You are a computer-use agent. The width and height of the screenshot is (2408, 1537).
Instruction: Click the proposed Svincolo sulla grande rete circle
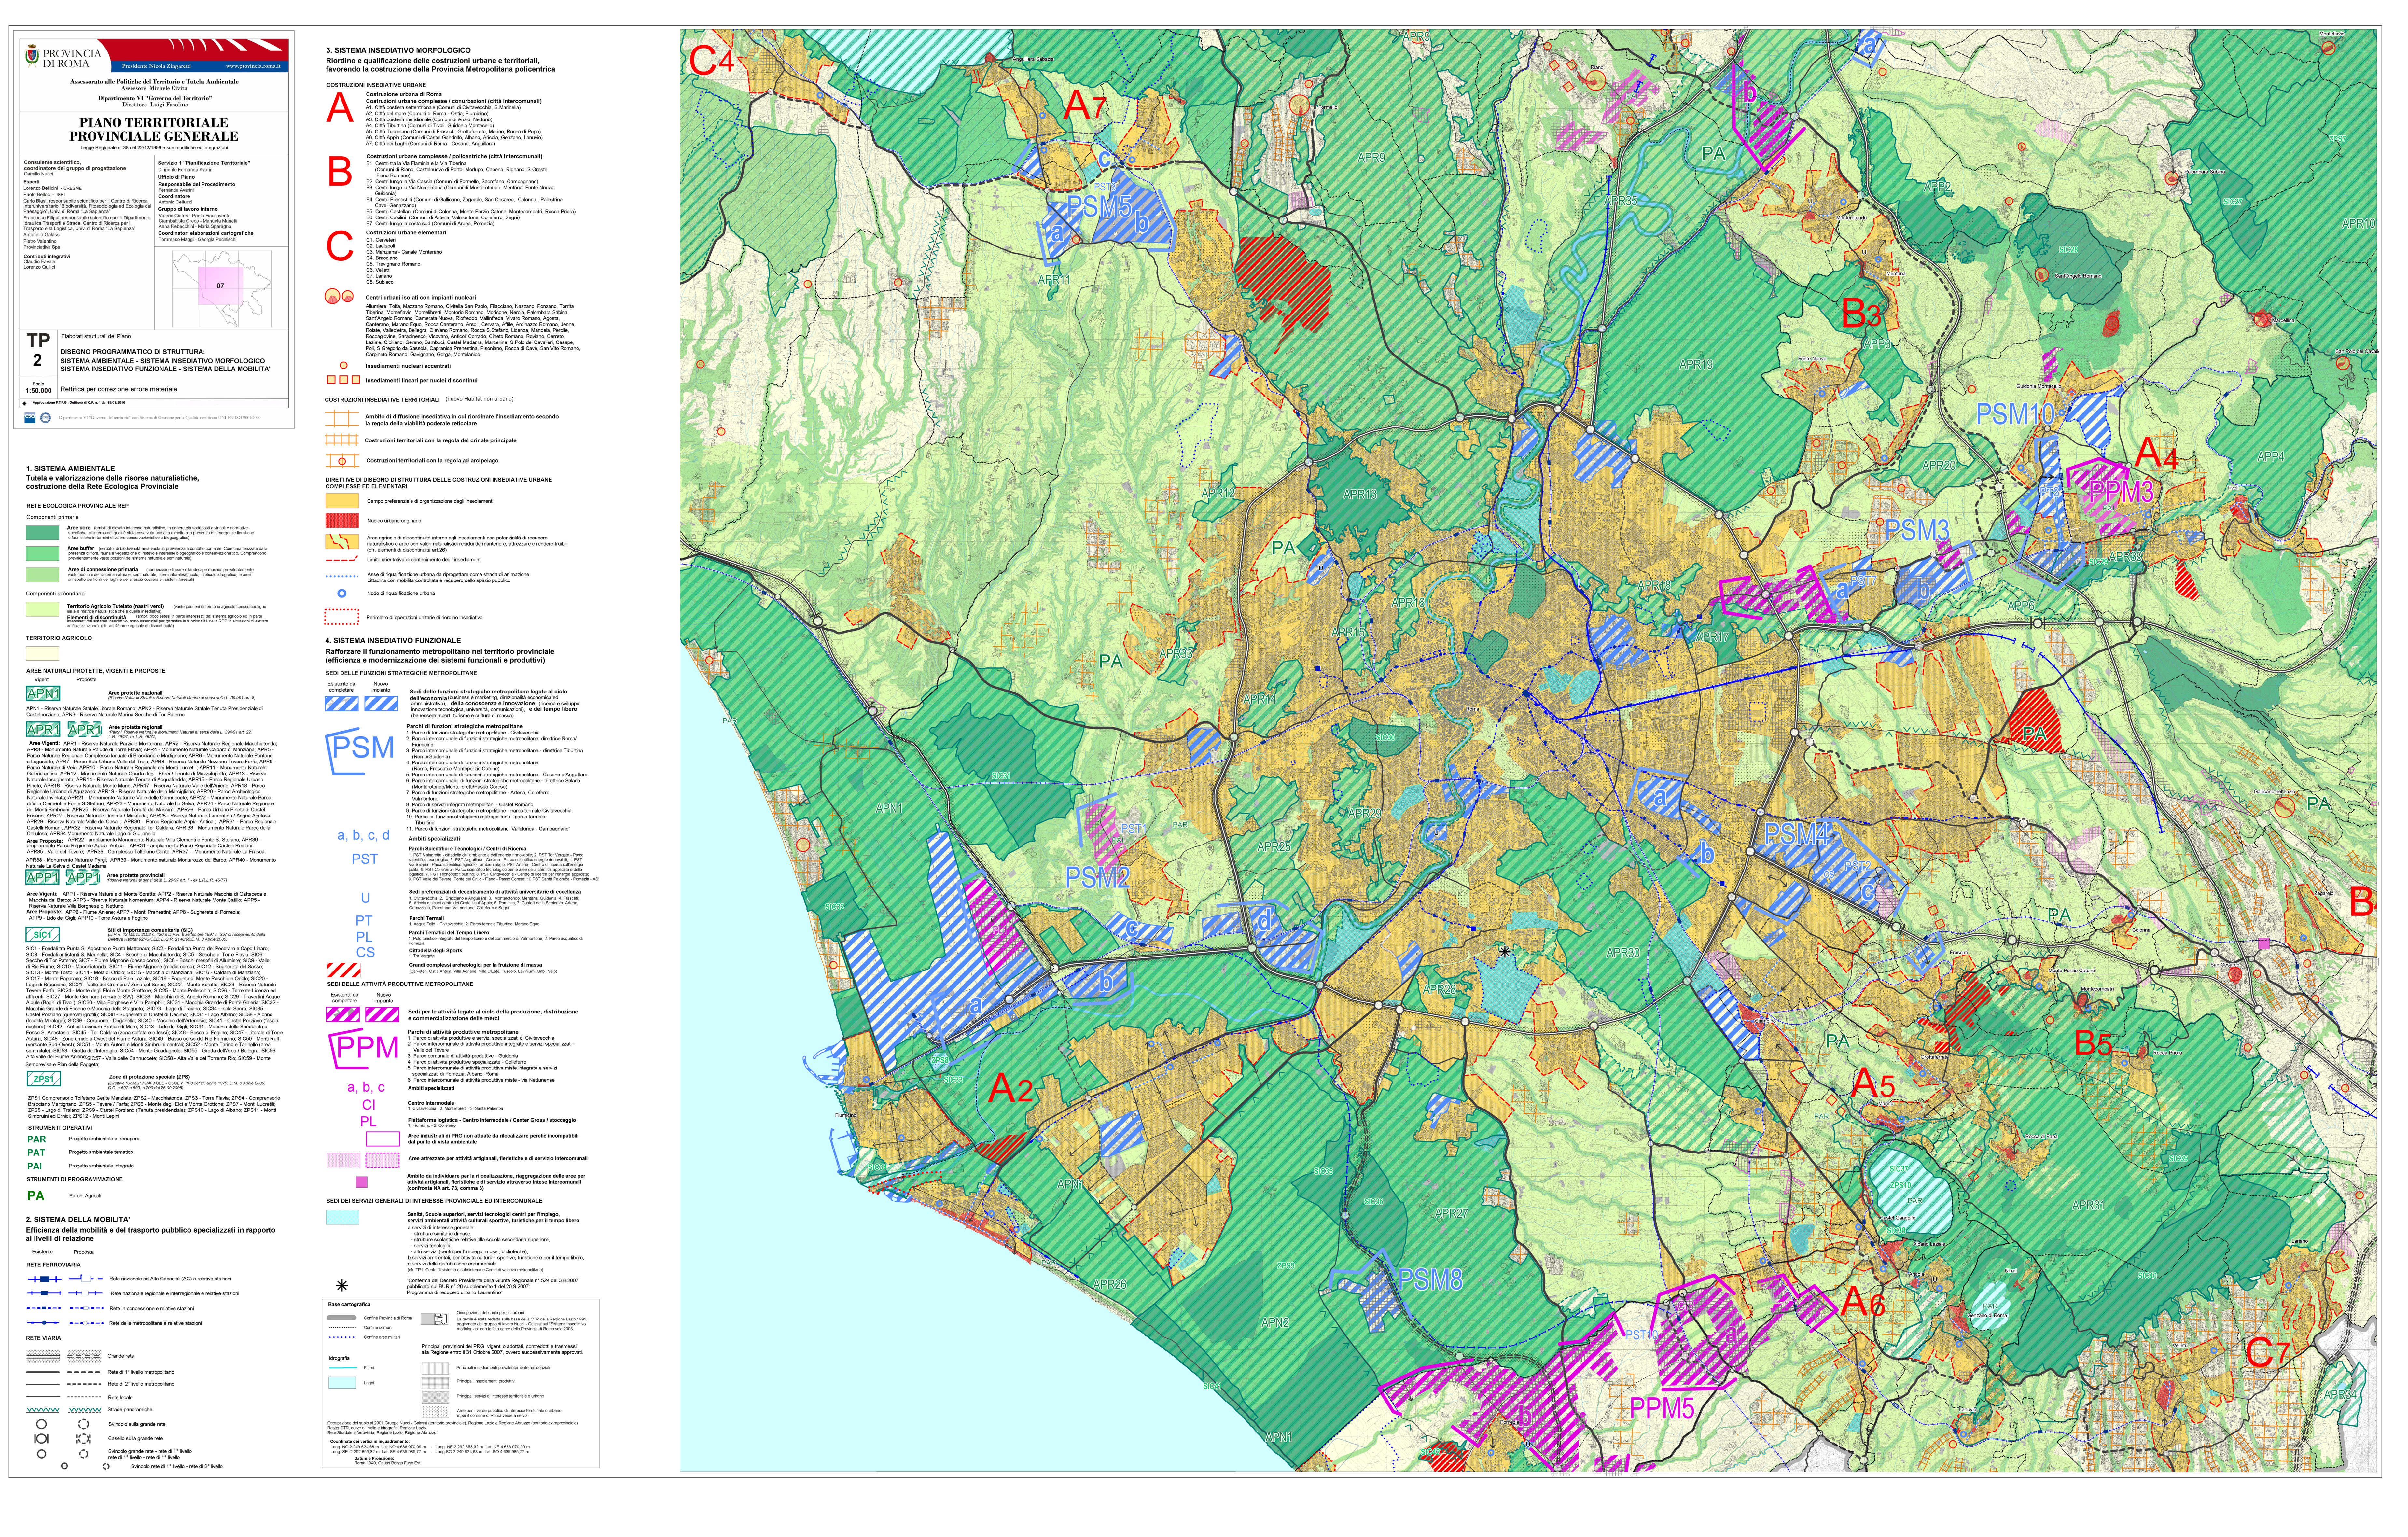(84, 1424)
